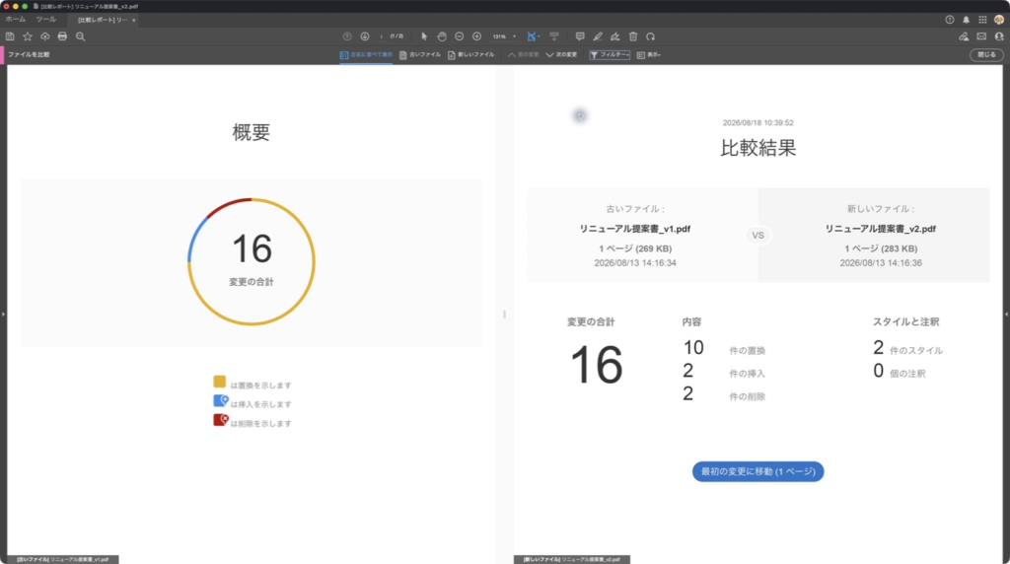Select the highlighter pen tool
Image resolution: width=1010 pixels, height=564 pixels.
point(598,36)
